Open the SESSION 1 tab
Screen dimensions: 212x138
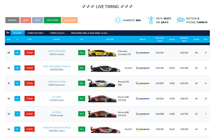pyautogui.click(x=17, y=33)
